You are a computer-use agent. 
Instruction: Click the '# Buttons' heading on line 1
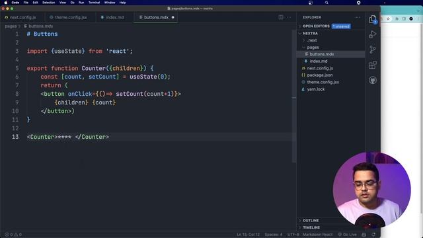pos(42,34)
